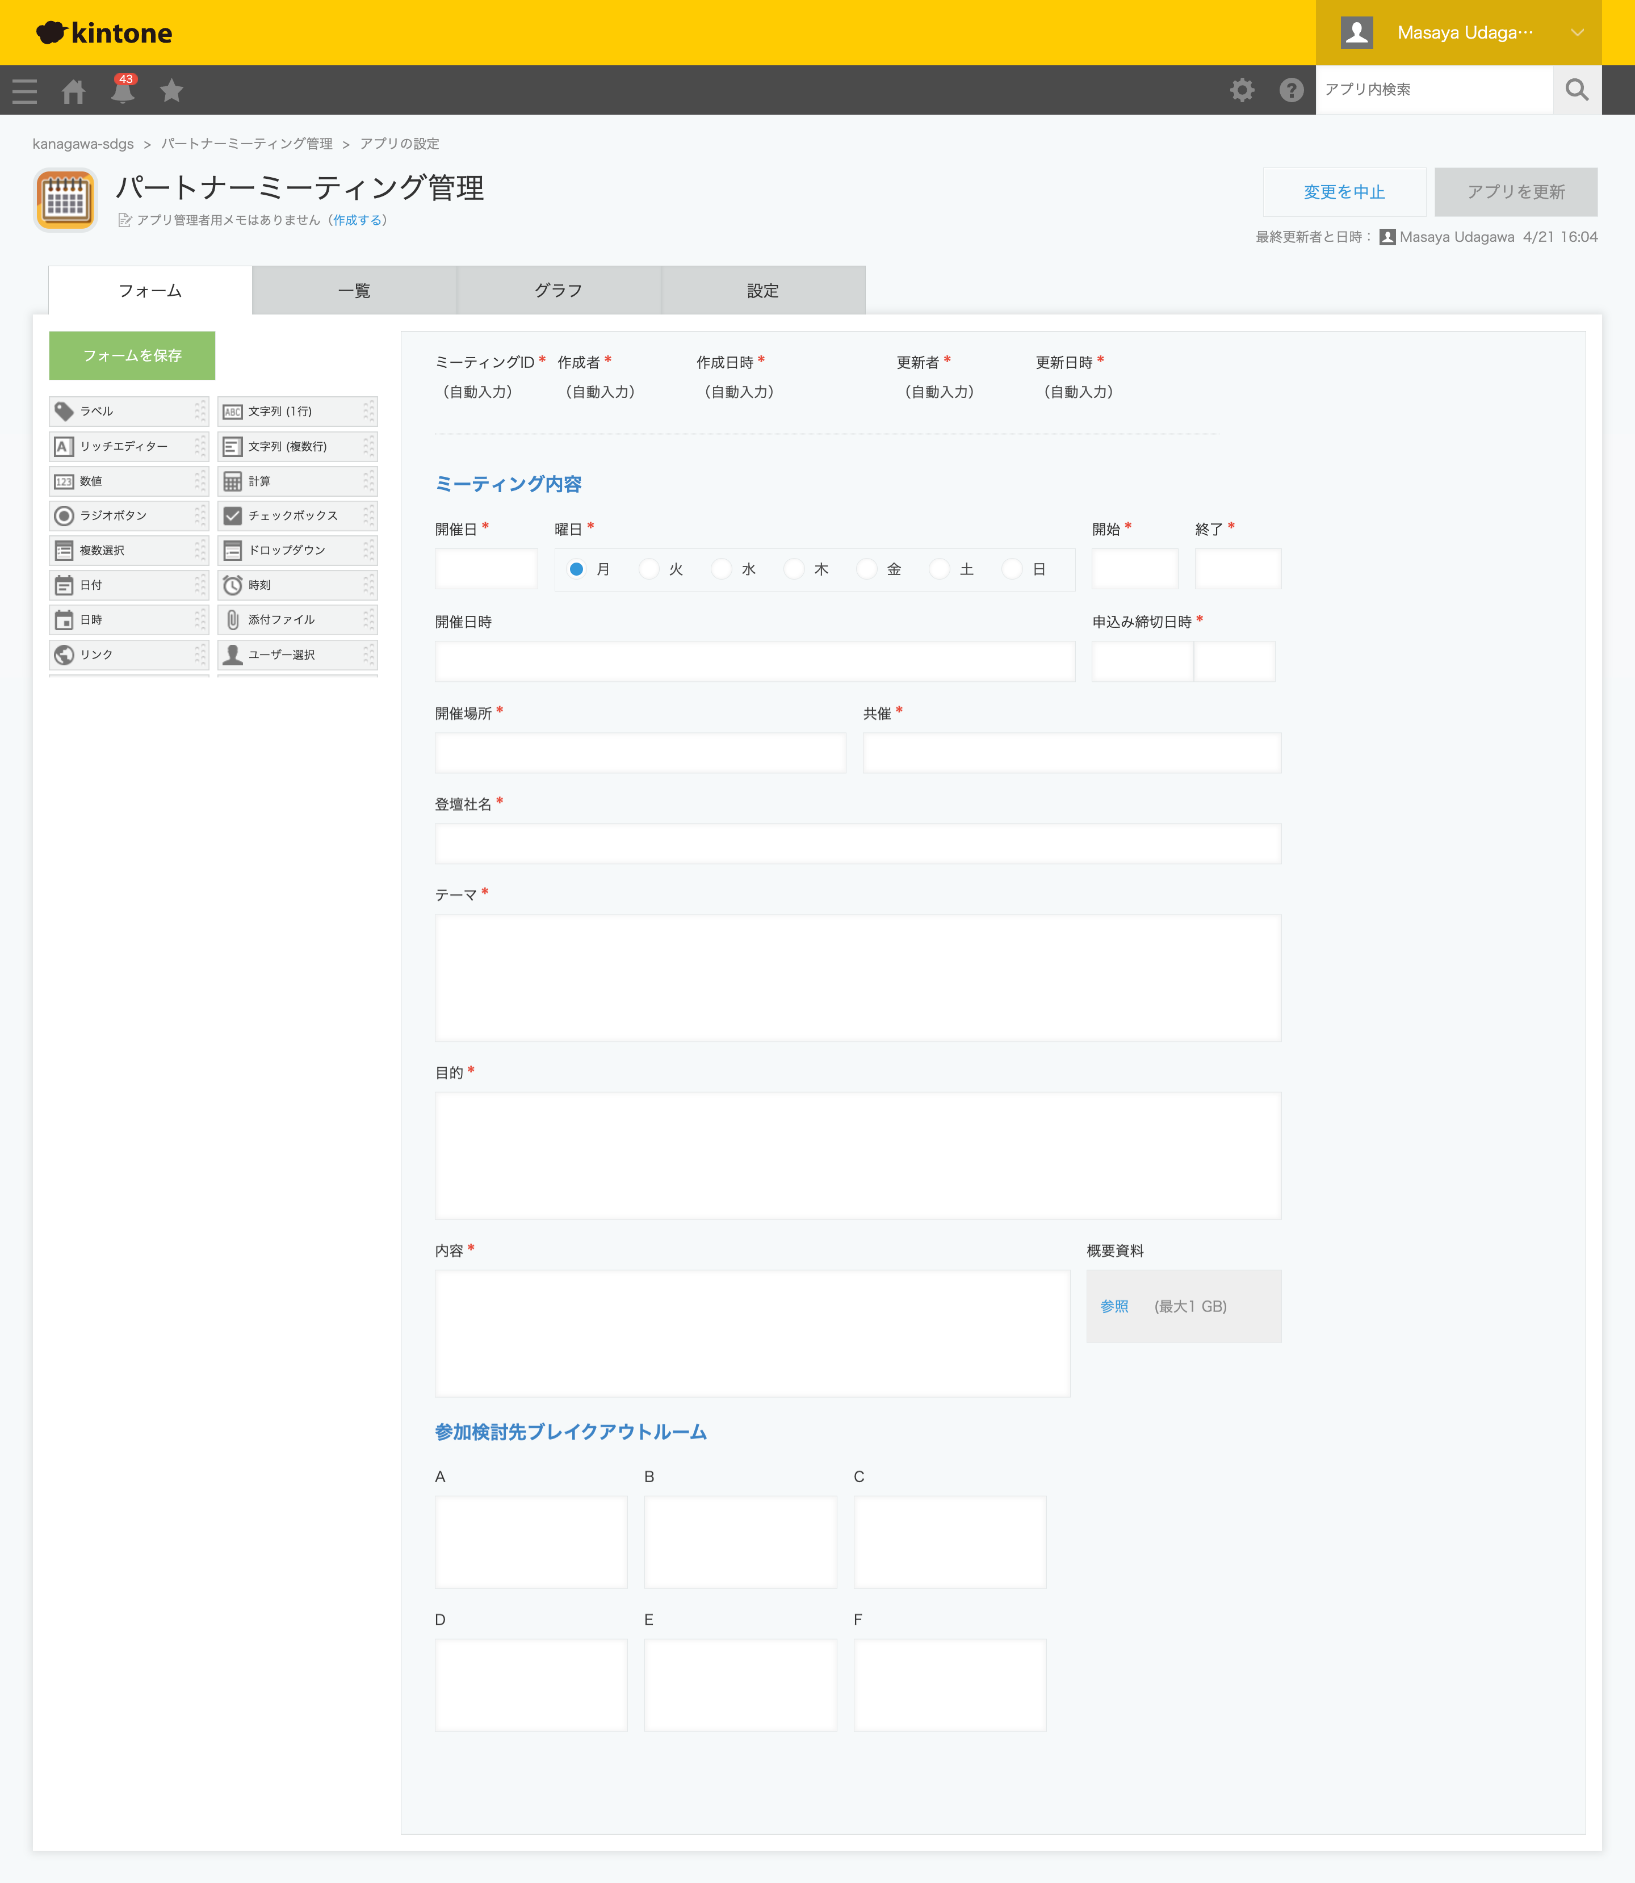
Task: Select the 月 radio button
Action: (x=577, y=569)
